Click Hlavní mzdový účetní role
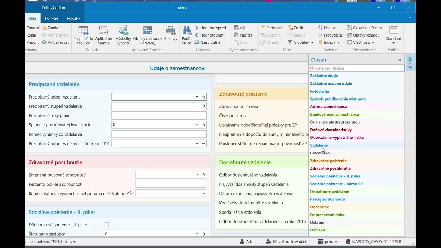This screenshot has height=248, width=441. [x=288, y=242]
